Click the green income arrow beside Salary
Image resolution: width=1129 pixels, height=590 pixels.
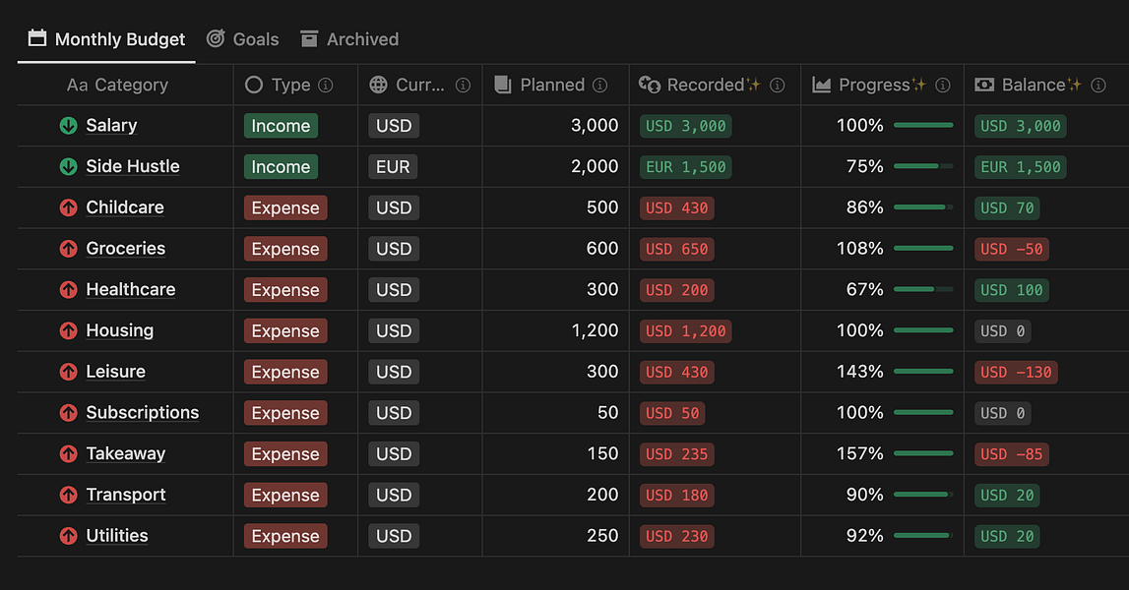coord(67,125)
